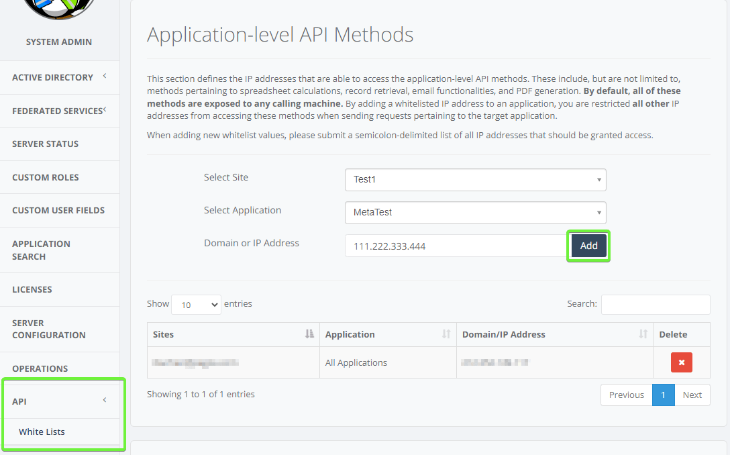Expand the Active Directory menu chevron

point(105,75)
